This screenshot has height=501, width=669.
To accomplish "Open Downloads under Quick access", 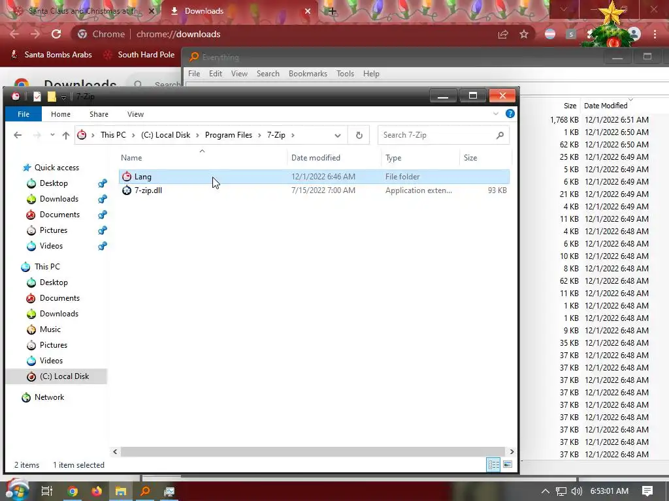I will 58,199.
